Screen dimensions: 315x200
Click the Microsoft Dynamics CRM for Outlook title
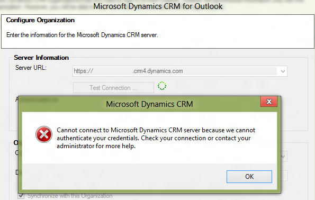point(158,6)
